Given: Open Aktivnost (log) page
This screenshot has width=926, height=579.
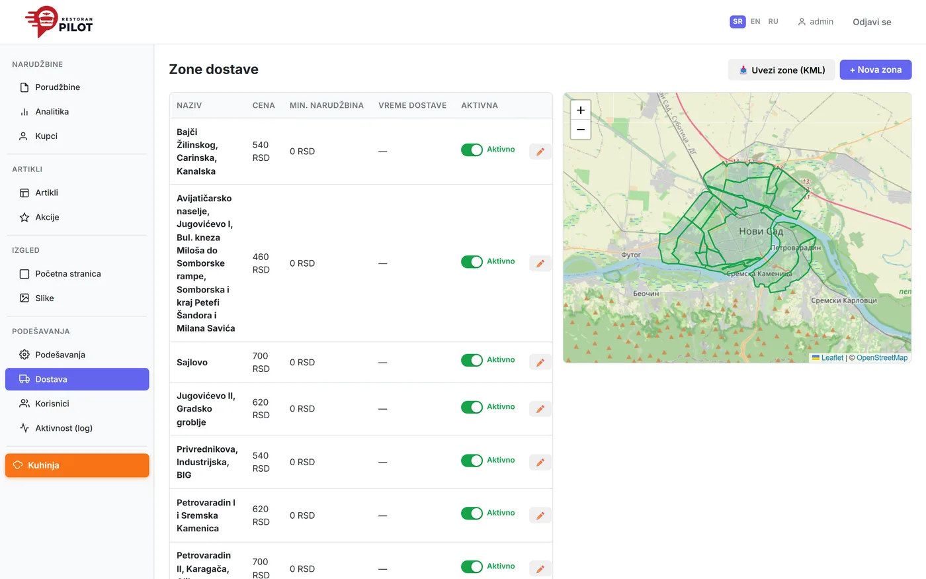Looking at the screenshot, I should [x=77, y=428].
